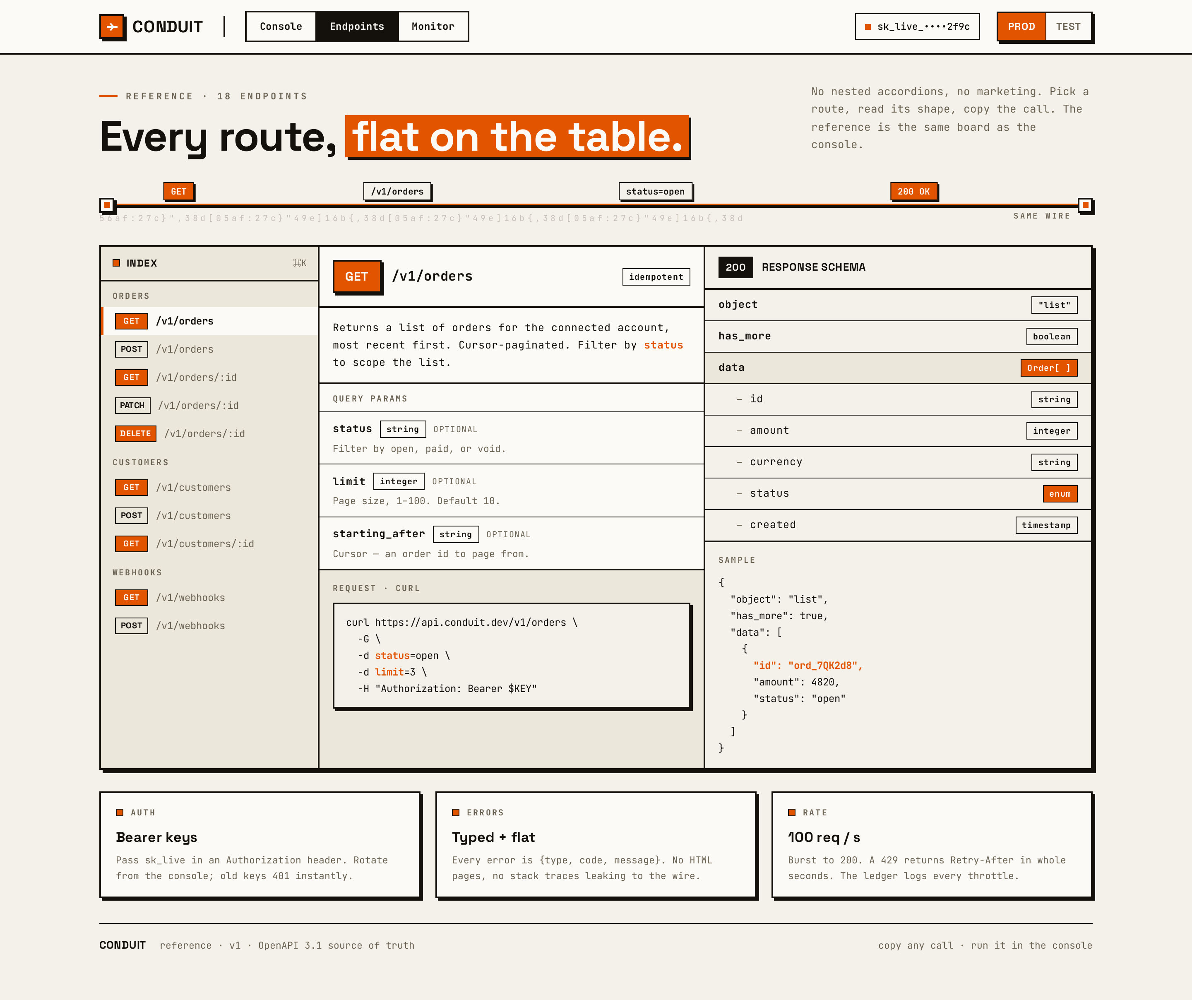Click the amount integer tag
The image size is (1192, 1000).
[1052, 431]
